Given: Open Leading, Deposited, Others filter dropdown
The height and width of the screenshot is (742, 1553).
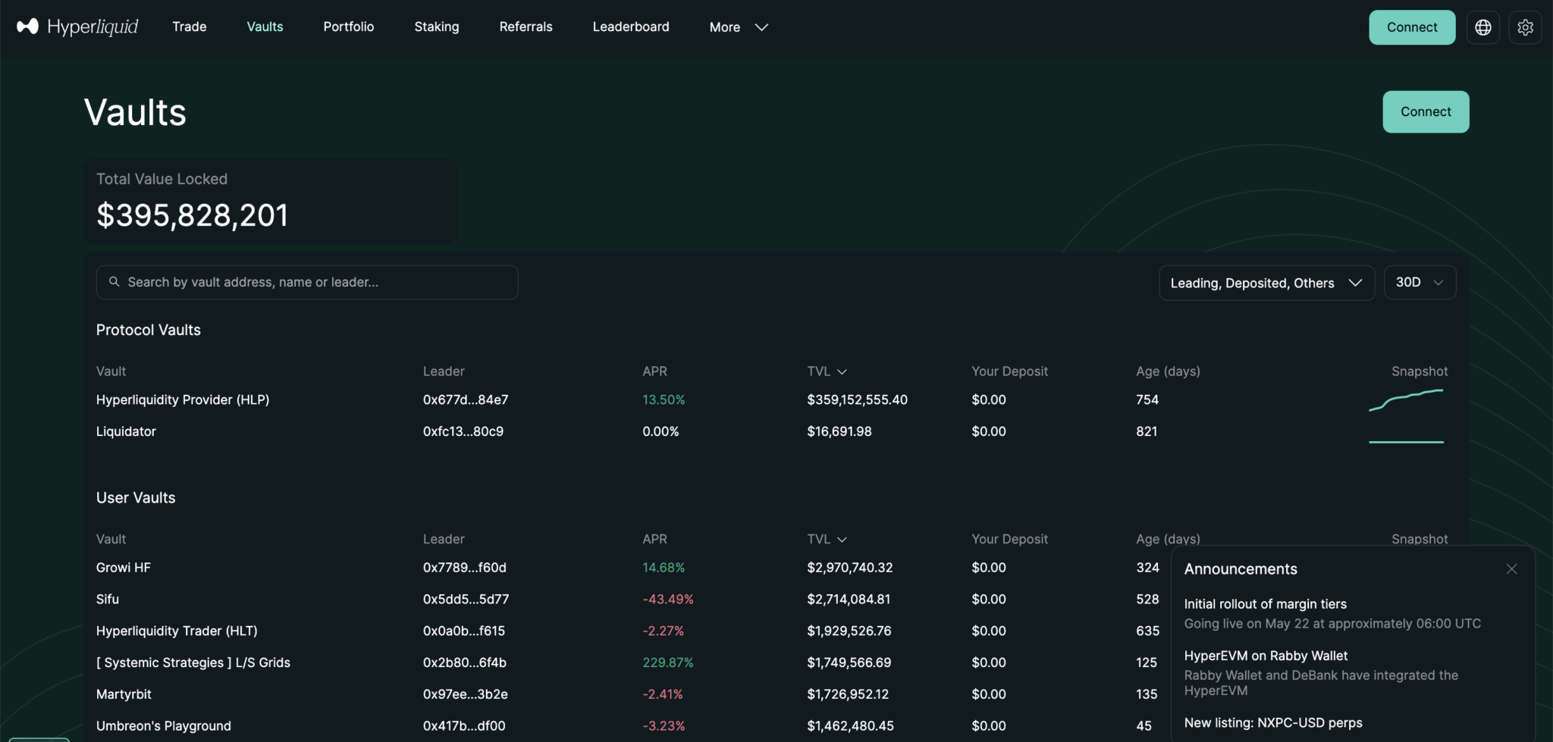Looking at the screenshot, I should pyautogui.click(x=1266, y=283).
